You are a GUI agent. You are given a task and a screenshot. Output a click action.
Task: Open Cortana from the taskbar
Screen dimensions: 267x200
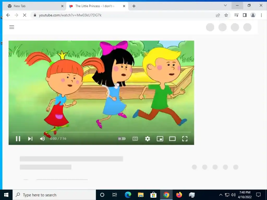tap(102, 195)
